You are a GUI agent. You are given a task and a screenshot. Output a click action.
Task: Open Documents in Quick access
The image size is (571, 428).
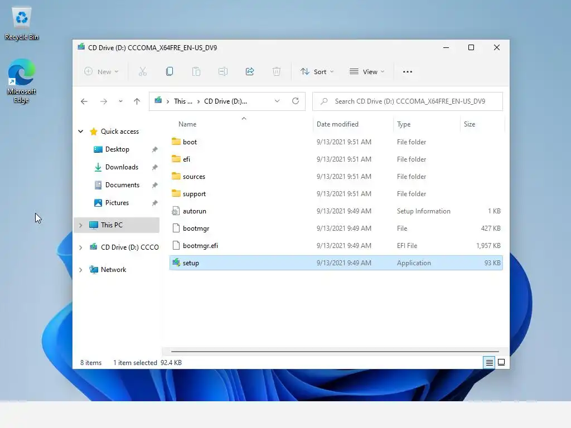(122, 185)
